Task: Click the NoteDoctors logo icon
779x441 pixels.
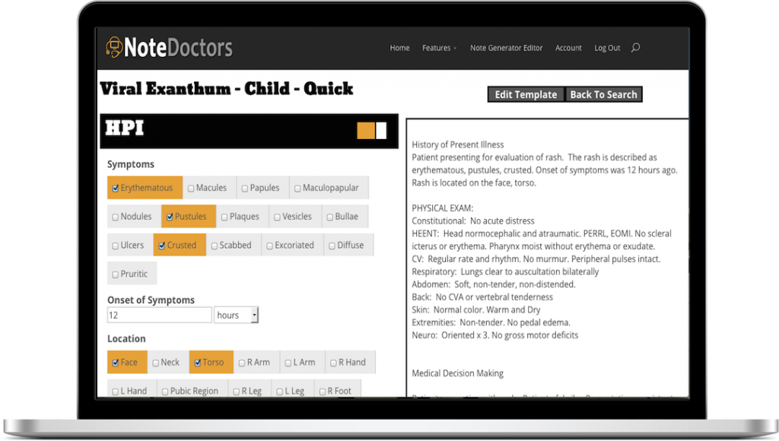Action: [114, 48]
